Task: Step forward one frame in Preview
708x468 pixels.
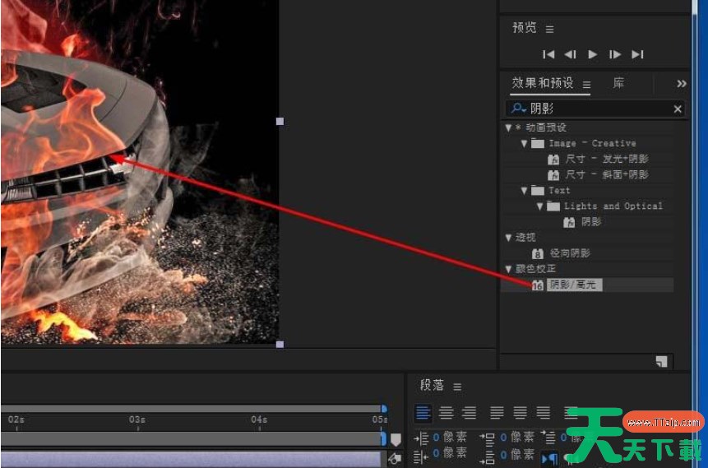Action: [615, 54]
